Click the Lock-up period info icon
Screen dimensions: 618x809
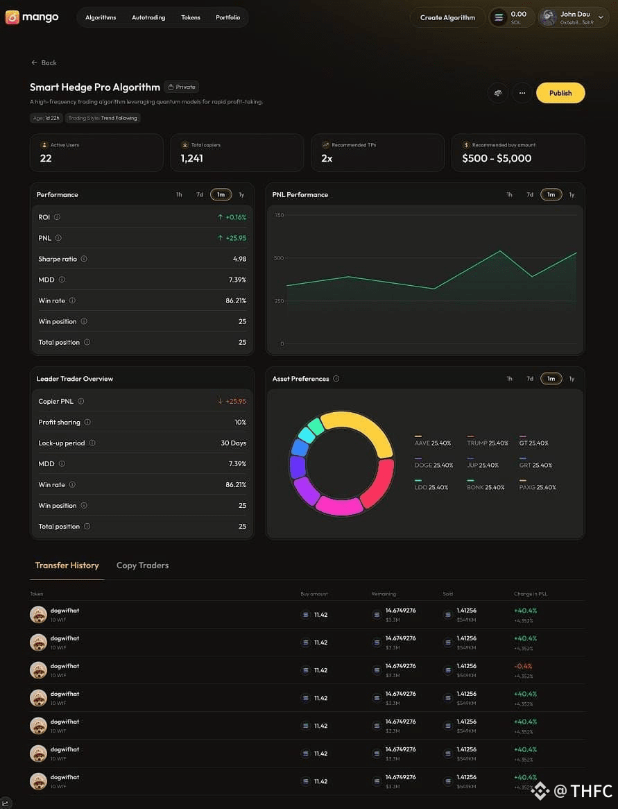(92, 443)
